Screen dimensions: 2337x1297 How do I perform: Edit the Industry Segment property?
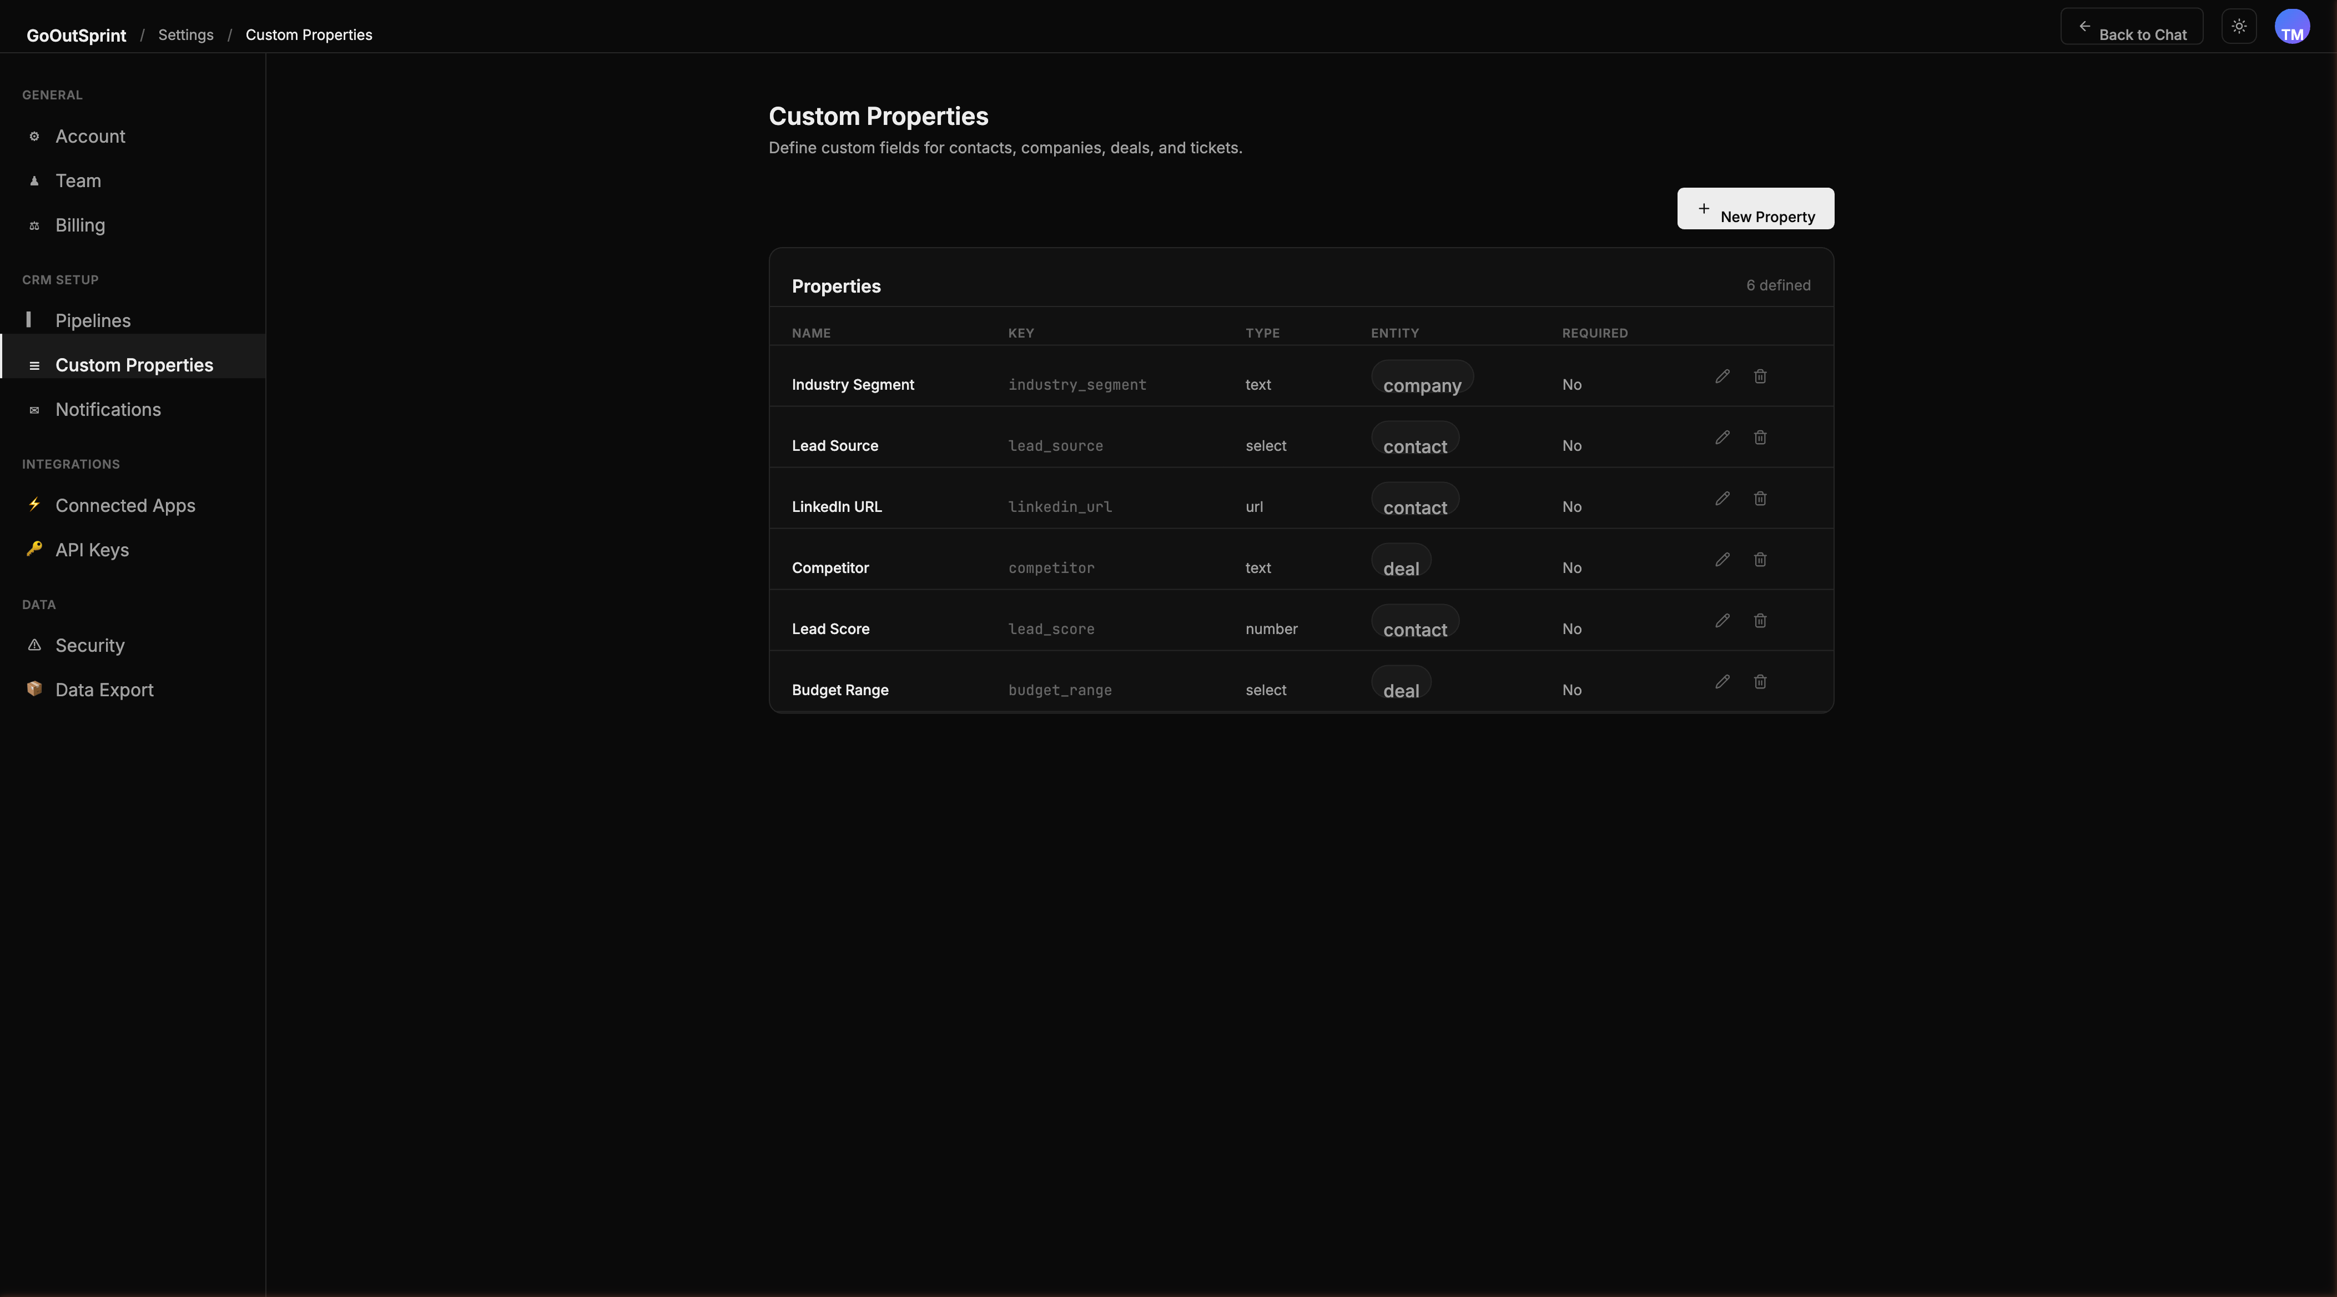tap(1722, 376)
